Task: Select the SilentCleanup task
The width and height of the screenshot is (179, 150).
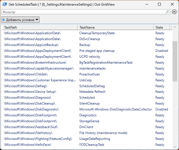Action: click(x=89, y=103)
